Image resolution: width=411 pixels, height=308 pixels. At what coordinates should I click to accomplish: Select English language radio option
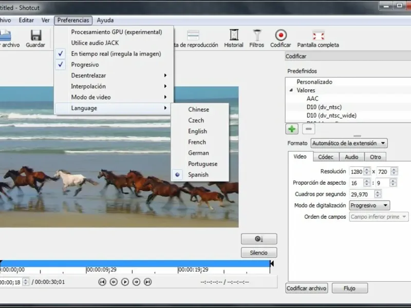197,131
